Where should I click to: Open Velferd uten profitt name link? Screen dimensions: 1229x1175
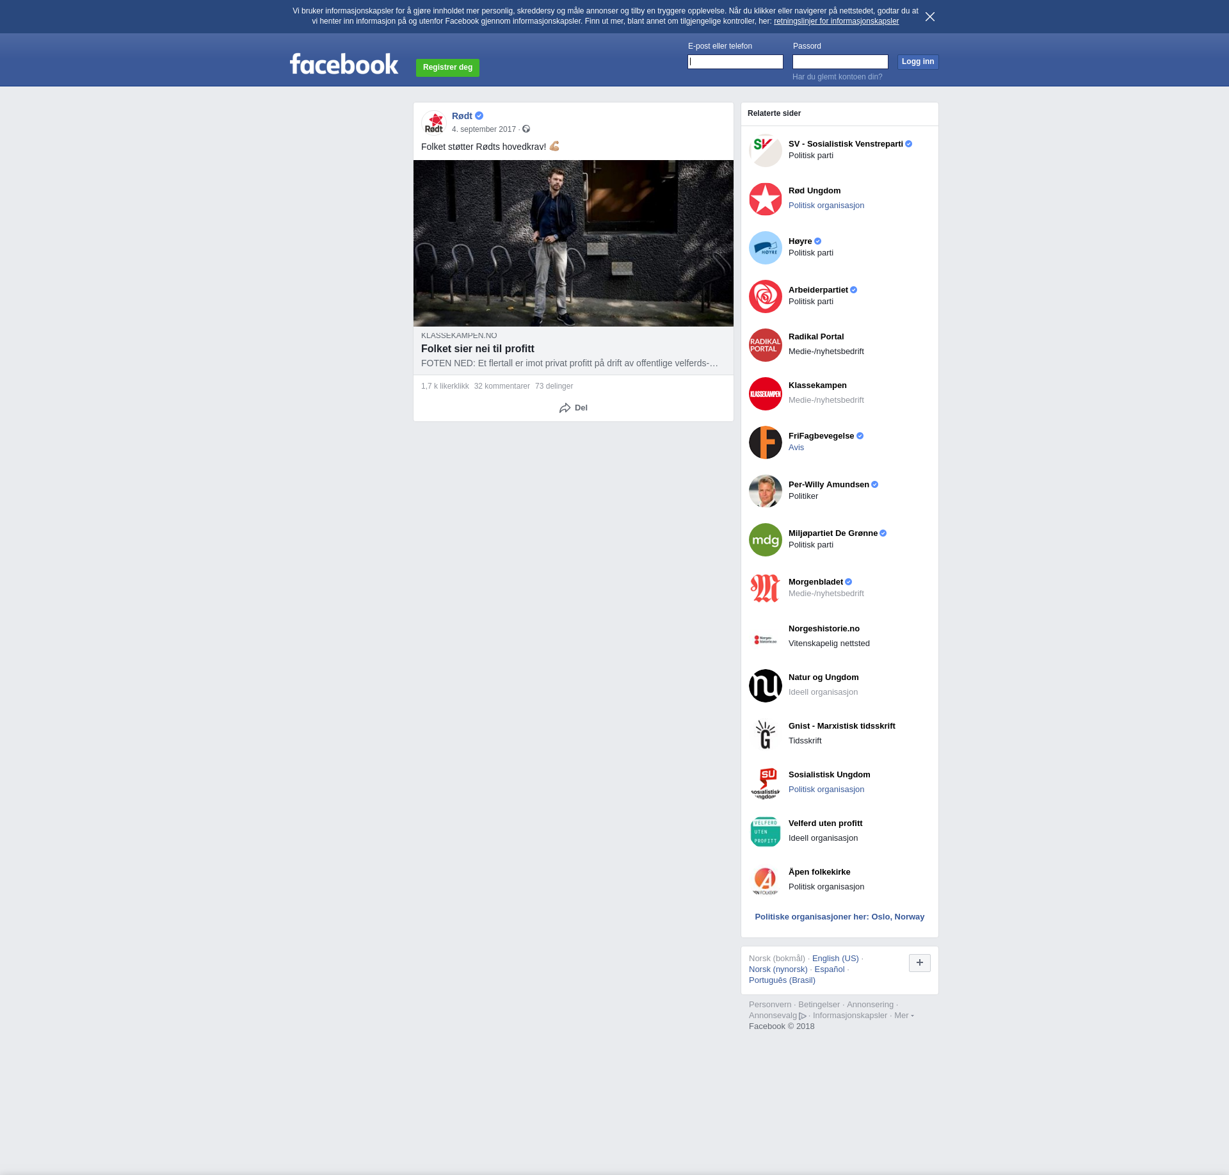[826, 823]
